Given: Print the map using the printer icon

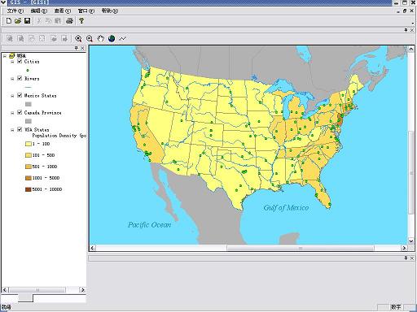Looking at the screenshot, I should coord(69,21).
